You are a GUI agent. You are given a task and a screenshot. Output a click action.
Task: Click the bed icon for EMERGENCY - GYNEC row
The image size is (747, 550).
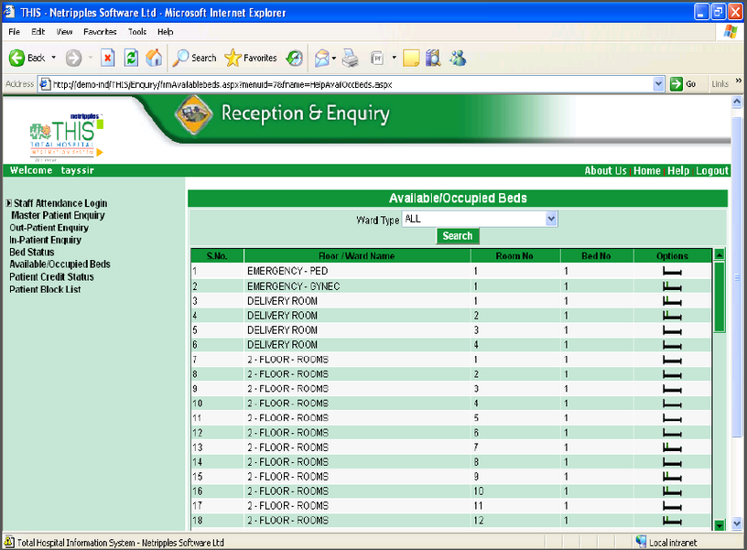tap(672, 286)
